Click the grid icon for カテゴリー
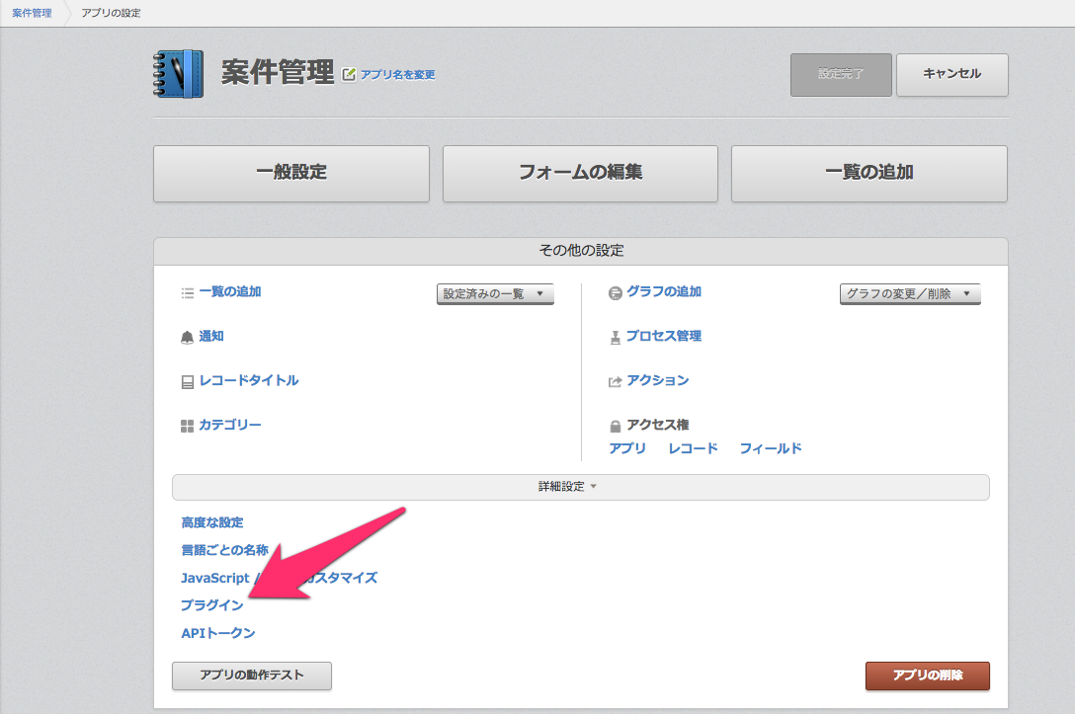Viewport: 1075px width, 714px height. point(188,426)
